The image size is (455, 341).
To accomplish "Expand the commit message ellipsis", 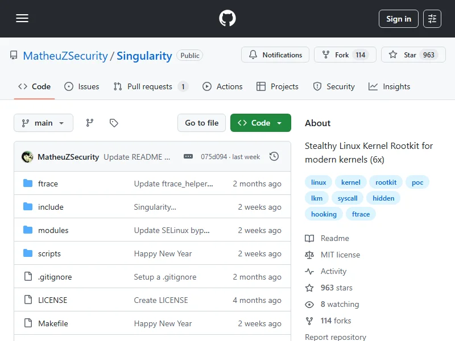I will [188, 156].
